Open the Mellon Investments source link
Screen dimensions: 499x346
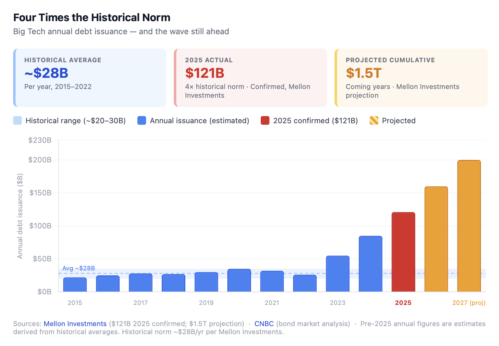tap(75, 324)
